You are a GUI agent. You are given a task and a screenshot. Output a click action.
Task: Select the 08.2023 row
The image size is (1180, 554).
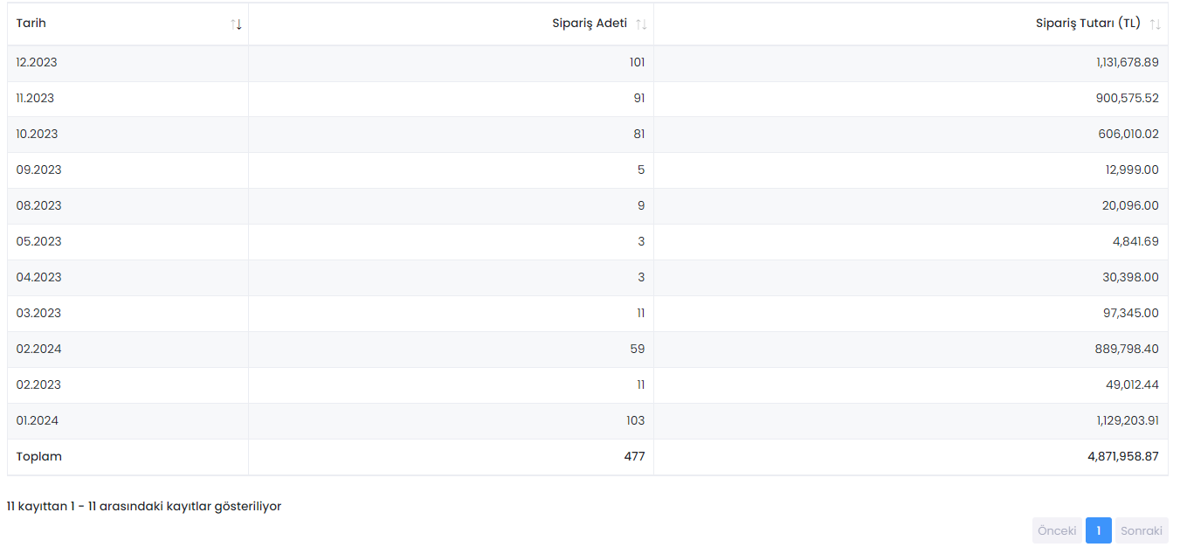(x=588, y=206)
